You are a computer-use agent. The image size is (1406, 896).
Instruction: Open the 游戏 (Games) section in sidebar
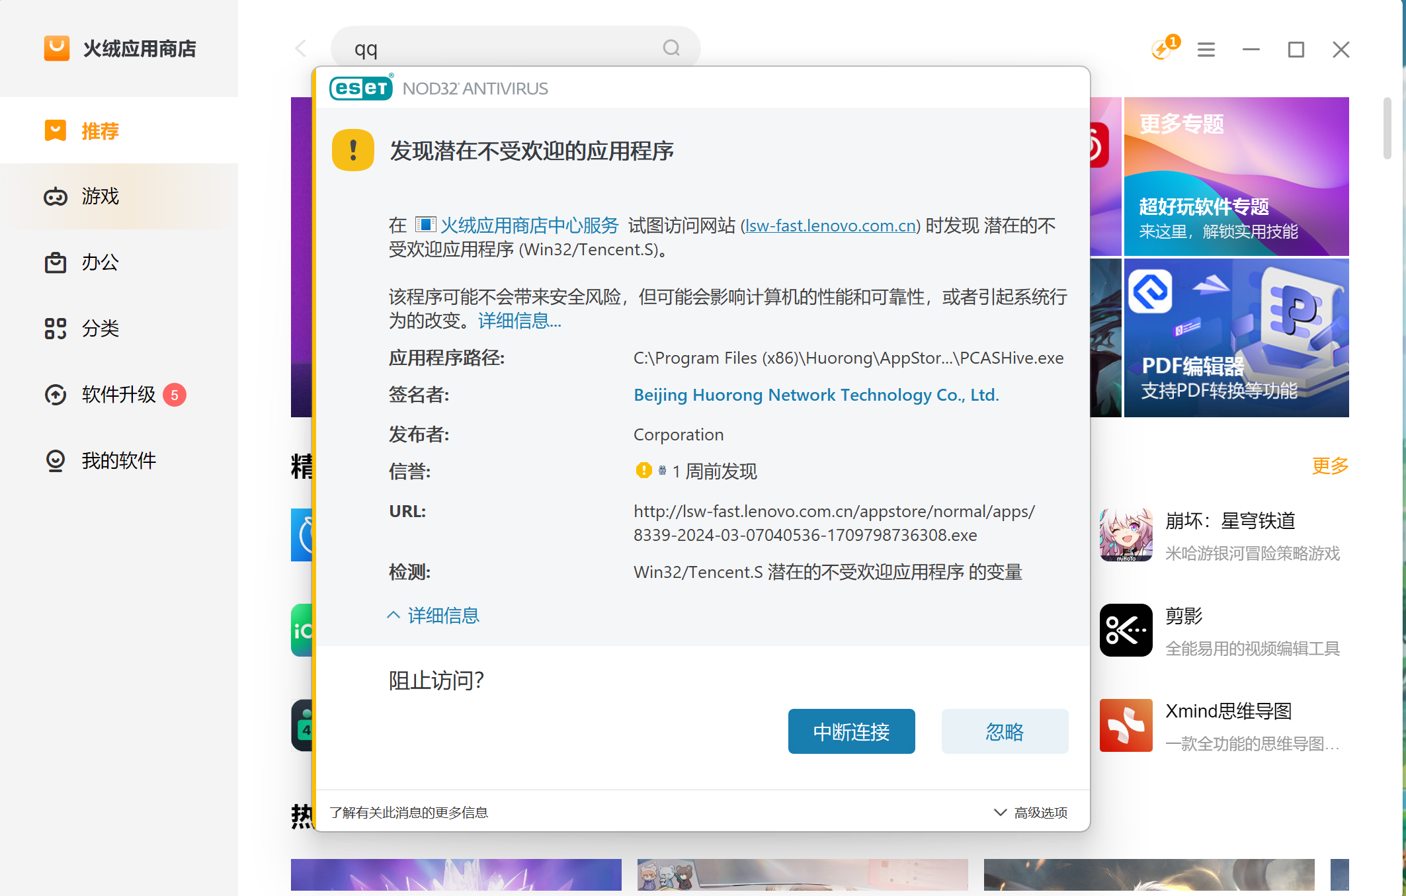pyautogui.click(x=99, y=196)
